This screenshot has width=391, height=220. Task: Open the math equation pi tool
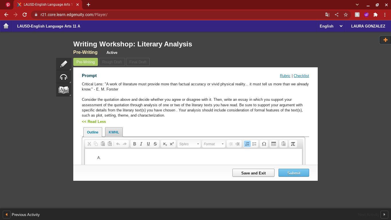point(293,144)
